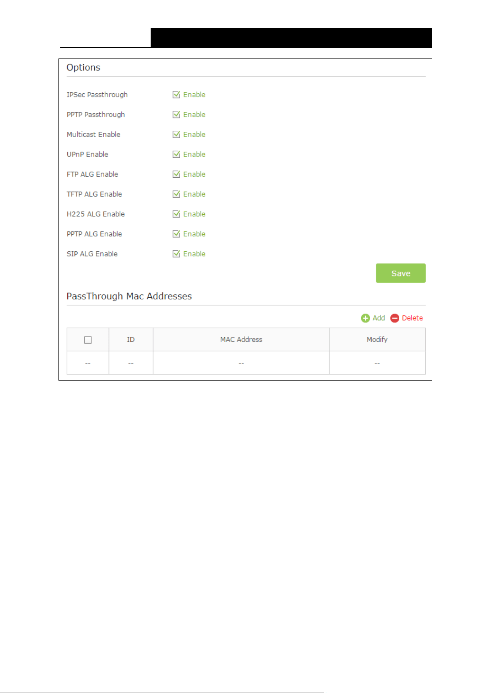Disable PPTP ALG Enable checkbox
Image resolution: width=490 pixels, height=693 pixels.
click(x=176, y=234)
